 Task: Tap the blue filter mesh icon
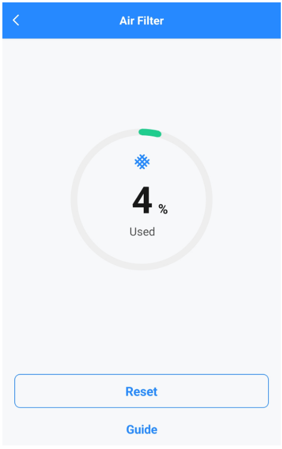[142, 162]
